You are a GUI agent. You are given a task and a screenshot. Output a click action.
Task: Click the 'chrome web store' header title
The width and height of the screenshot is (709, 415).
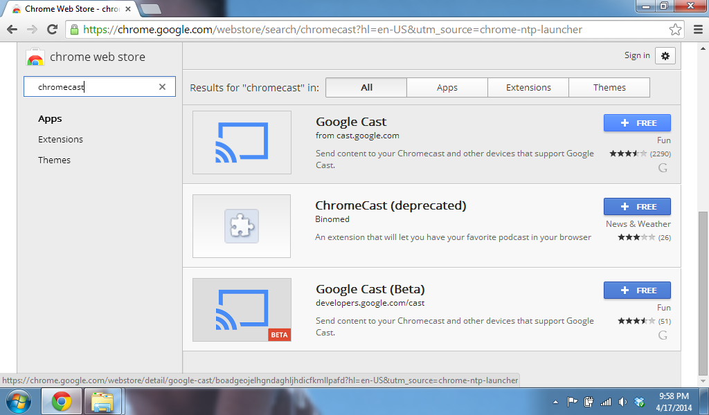click(x=98, y=57)
